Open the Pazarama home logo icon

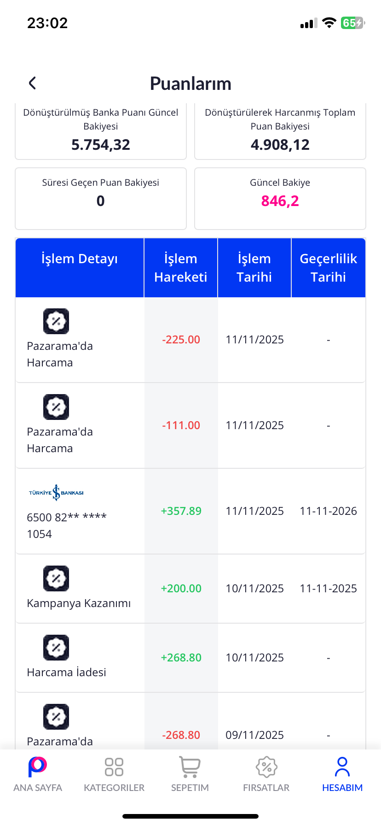(37, 767)
